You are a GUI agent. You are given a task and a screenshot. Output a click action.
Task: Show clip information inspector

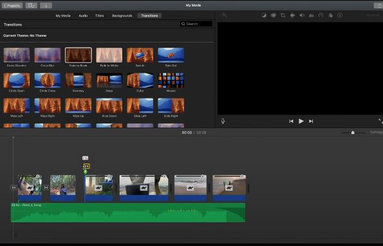(x=340, y=15)
